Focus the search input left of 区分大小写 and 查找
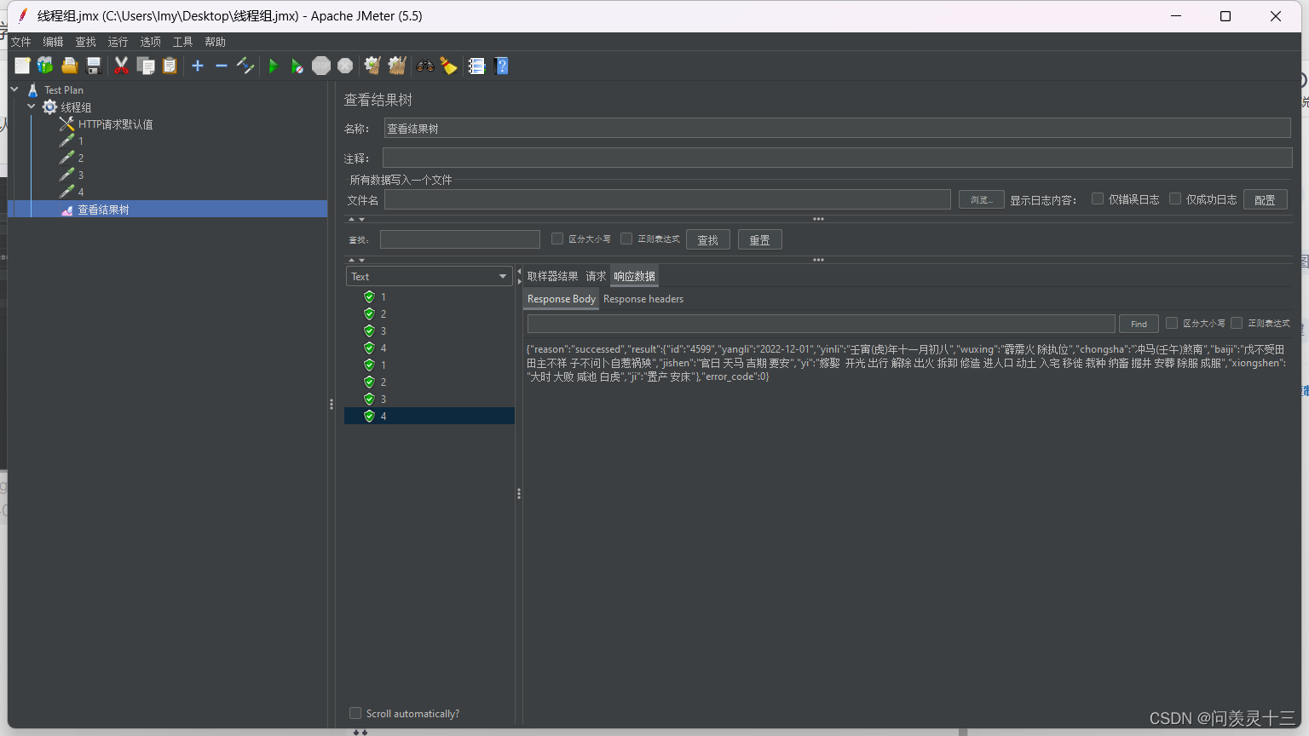The width and height of the screenshot is (1309, 736). tap(459, 239)
